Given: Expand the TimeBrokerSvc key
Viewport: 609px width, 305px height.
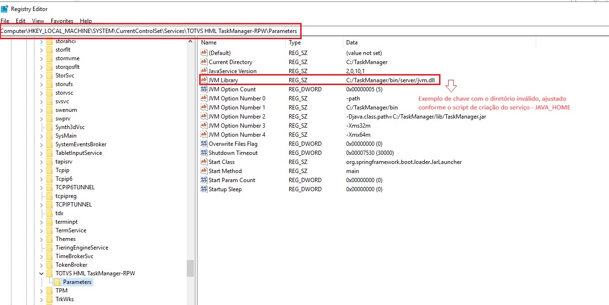Looking at the screenshot, I should (41, 256).
